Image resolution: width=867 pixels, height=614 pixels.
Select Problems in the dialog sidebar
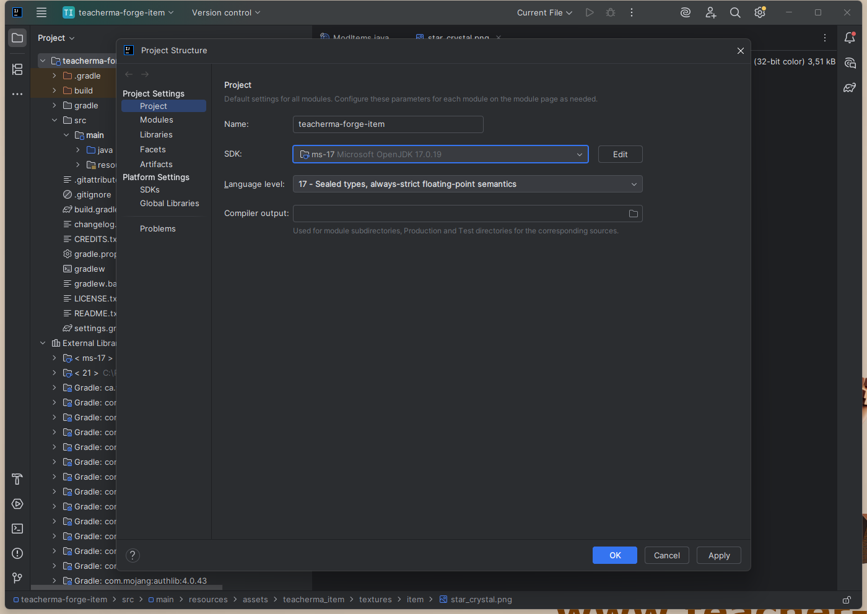tap(157, 229)
